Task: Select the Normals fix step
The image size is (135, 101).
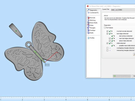Action: pos(91,18)
